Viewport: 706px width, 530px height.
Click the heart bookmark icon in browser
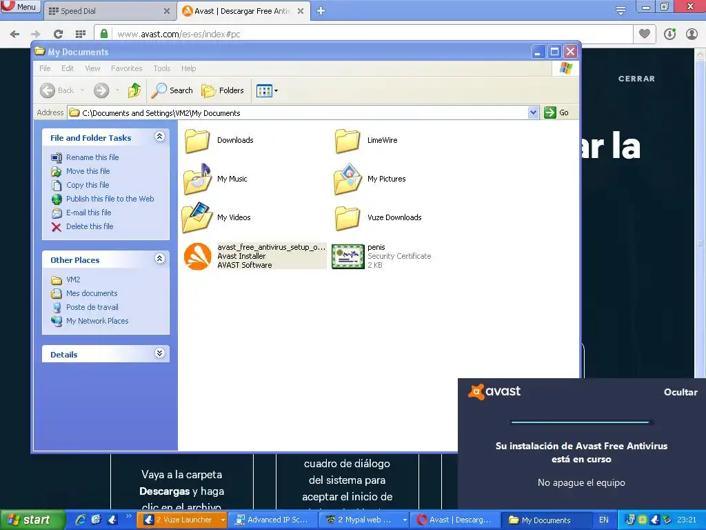645,34
